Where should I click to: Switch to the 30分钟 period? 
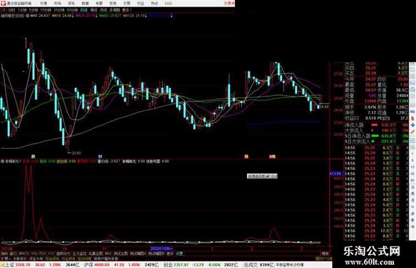tap(59, 10)
